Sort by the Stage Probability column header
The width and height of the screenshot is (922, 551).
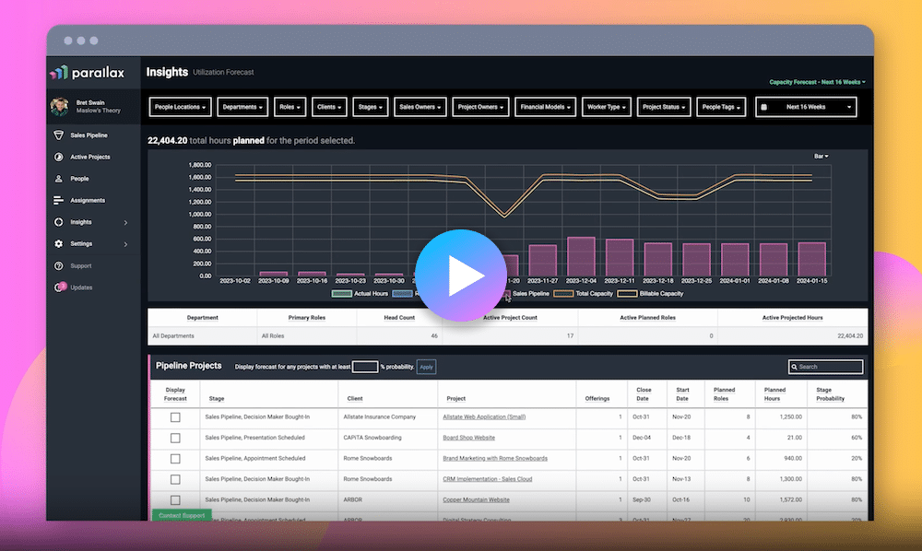[x=831, y=394]
